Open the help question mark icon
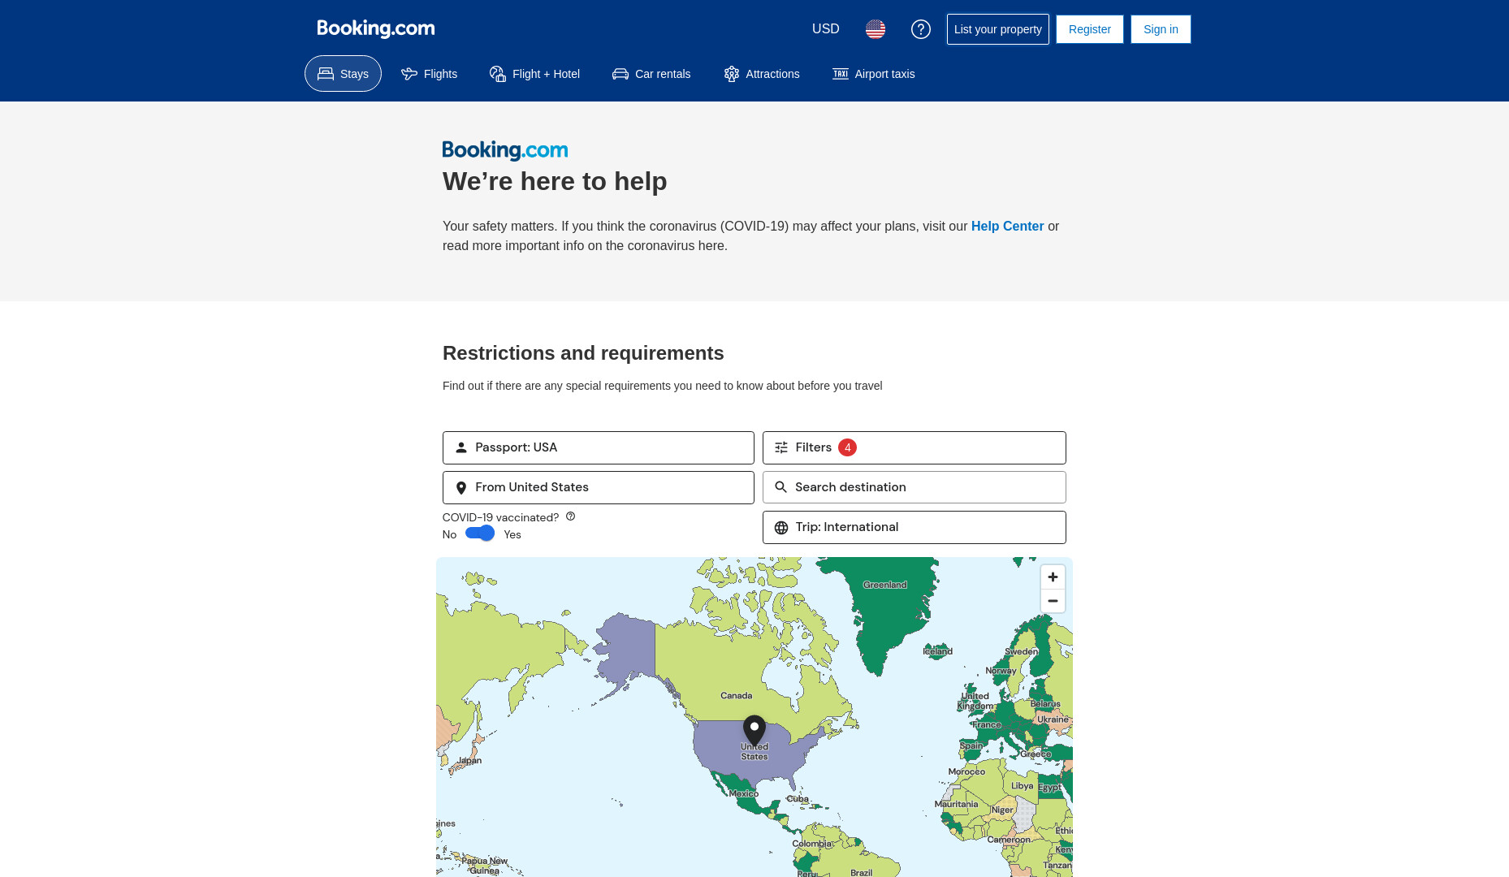Image resolution: width=1509 pixels, height=877 pixels. coord(920,29)
